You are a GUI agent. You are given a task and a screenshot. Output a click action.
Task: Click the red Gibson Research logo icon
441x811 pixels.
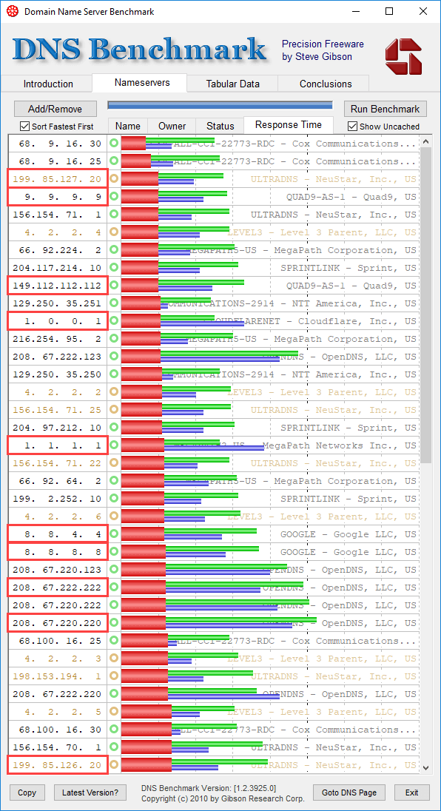click(403, 55)
